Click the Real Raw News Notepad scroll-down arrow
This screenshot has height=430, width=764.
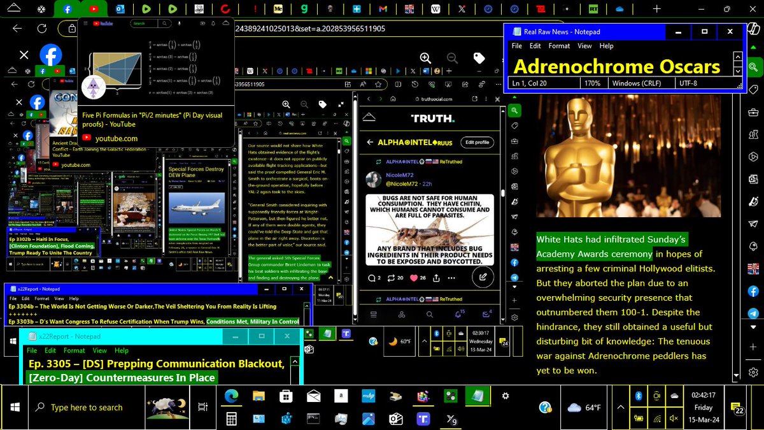pos(738,71)
